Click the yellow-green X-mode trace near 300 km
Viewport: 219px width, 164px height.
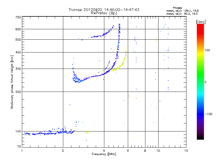tap(119, 68)
